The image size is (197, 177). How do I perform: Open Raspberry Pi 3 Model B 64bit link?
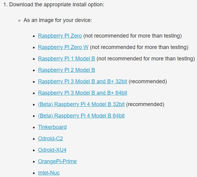point(83,93)
